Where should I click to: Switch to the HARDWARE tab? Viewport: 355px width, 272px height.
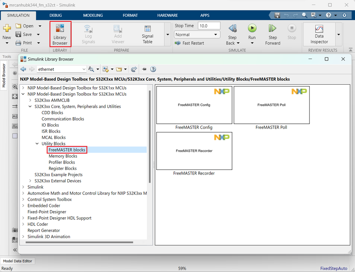tap(167, 15)
